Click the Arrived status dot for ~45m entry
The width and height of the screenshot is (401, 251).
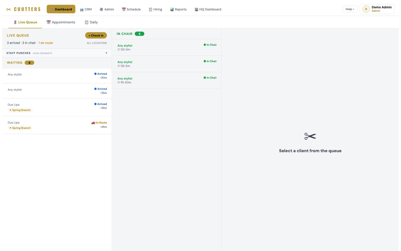95,104
